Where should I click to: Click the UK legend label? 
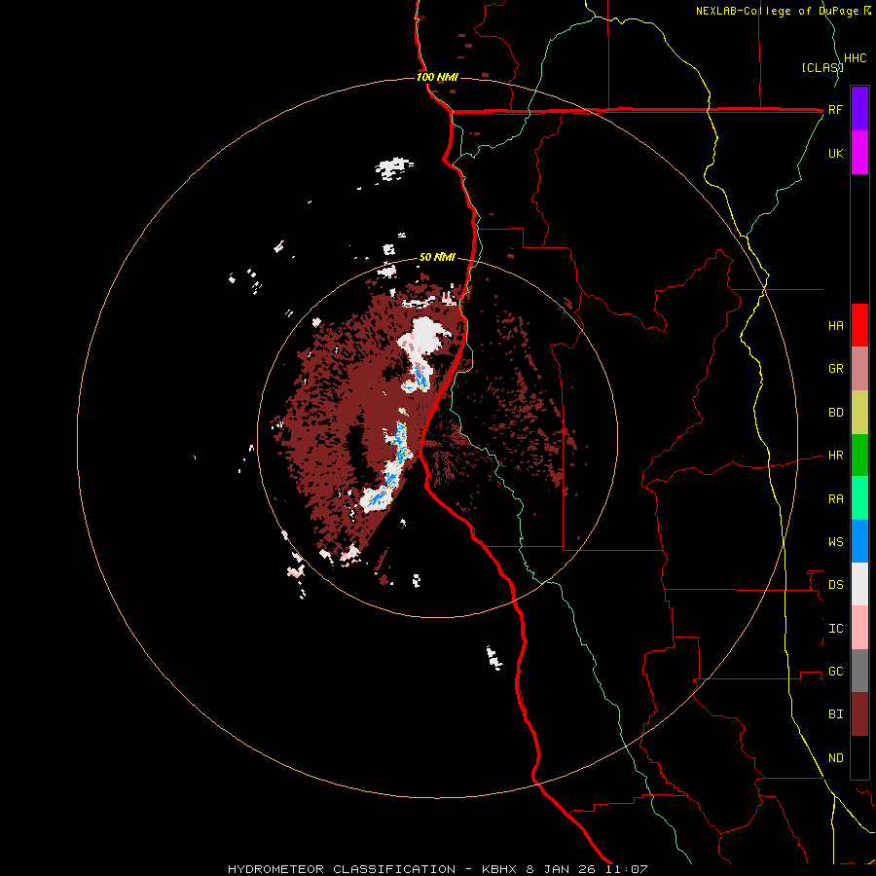click(835, 154)
